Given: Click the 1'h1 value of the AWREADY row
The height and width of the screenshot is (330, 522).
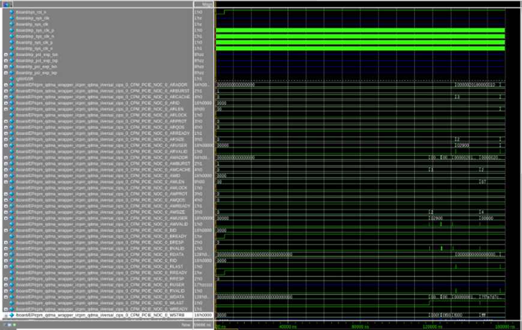Looking at the screenshot, I should [198, 206].
